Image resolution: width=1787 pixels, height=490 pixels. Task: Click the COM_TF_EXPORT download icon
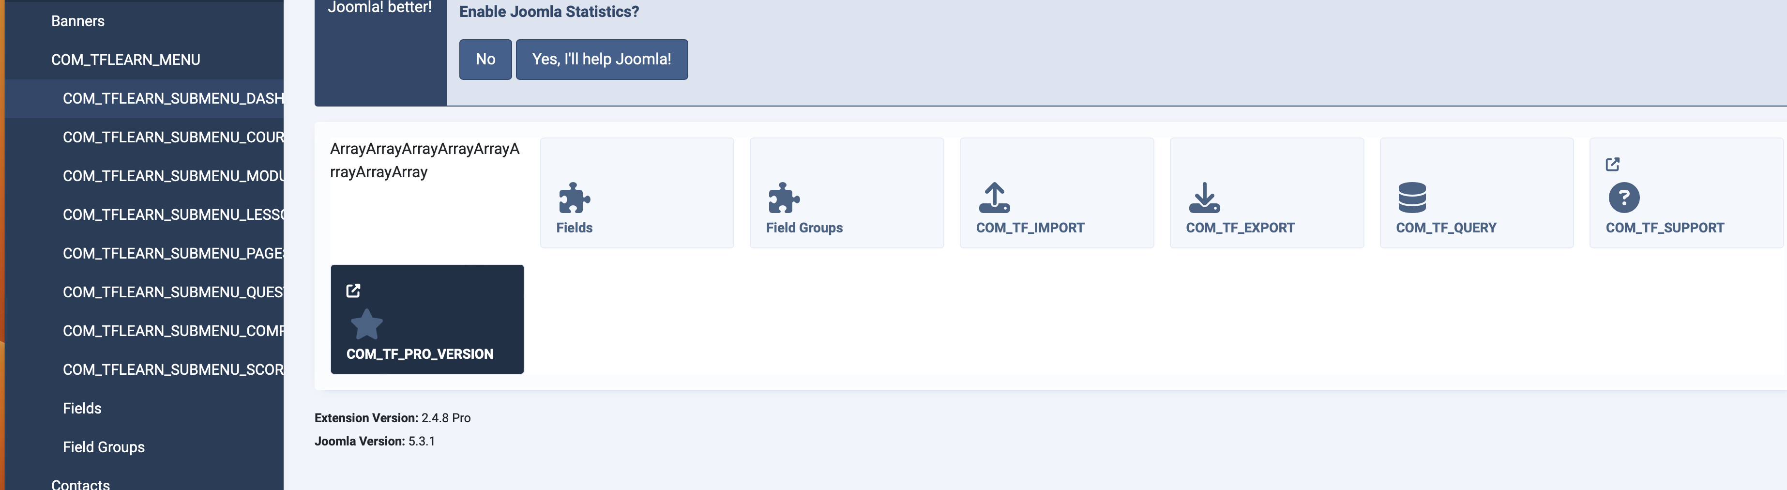(x=1204, y=198)
